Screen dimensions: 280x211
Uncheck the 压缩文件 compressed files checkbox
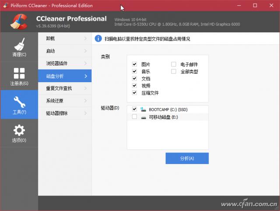pyautogui.click(x=134, y=93)
